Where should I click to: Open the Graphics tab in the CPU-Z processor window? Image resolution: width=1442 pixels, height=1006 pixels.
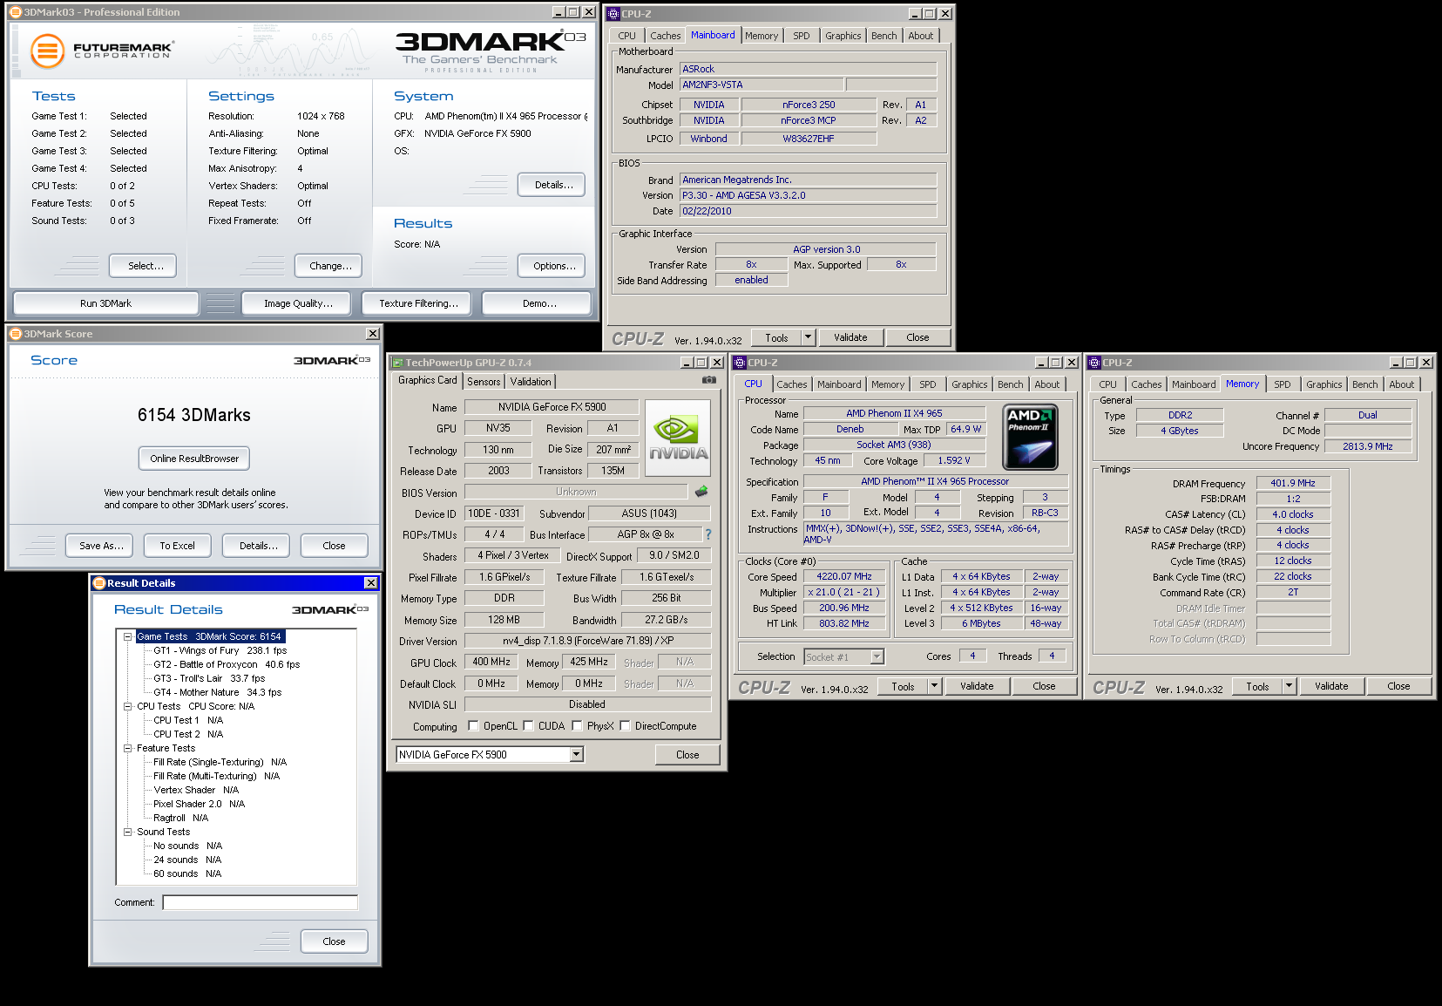tap(970, 384)
